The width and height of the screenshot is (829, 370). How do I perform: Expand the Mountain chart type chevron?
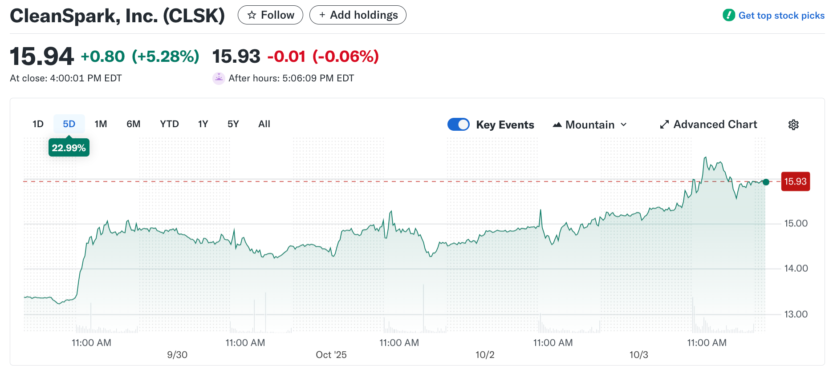coord(624,125)
